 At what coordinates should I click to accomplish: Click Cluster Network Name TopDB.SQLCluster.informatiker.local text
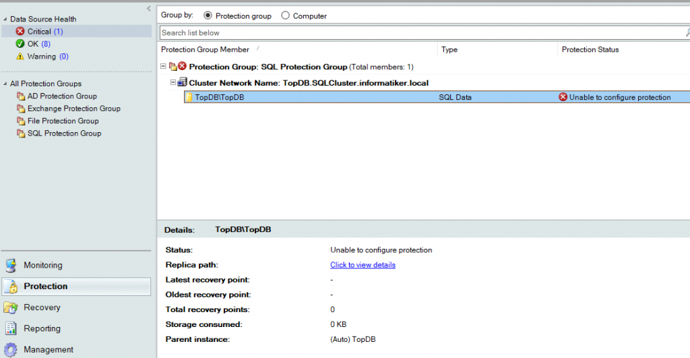tap(309, 83)
